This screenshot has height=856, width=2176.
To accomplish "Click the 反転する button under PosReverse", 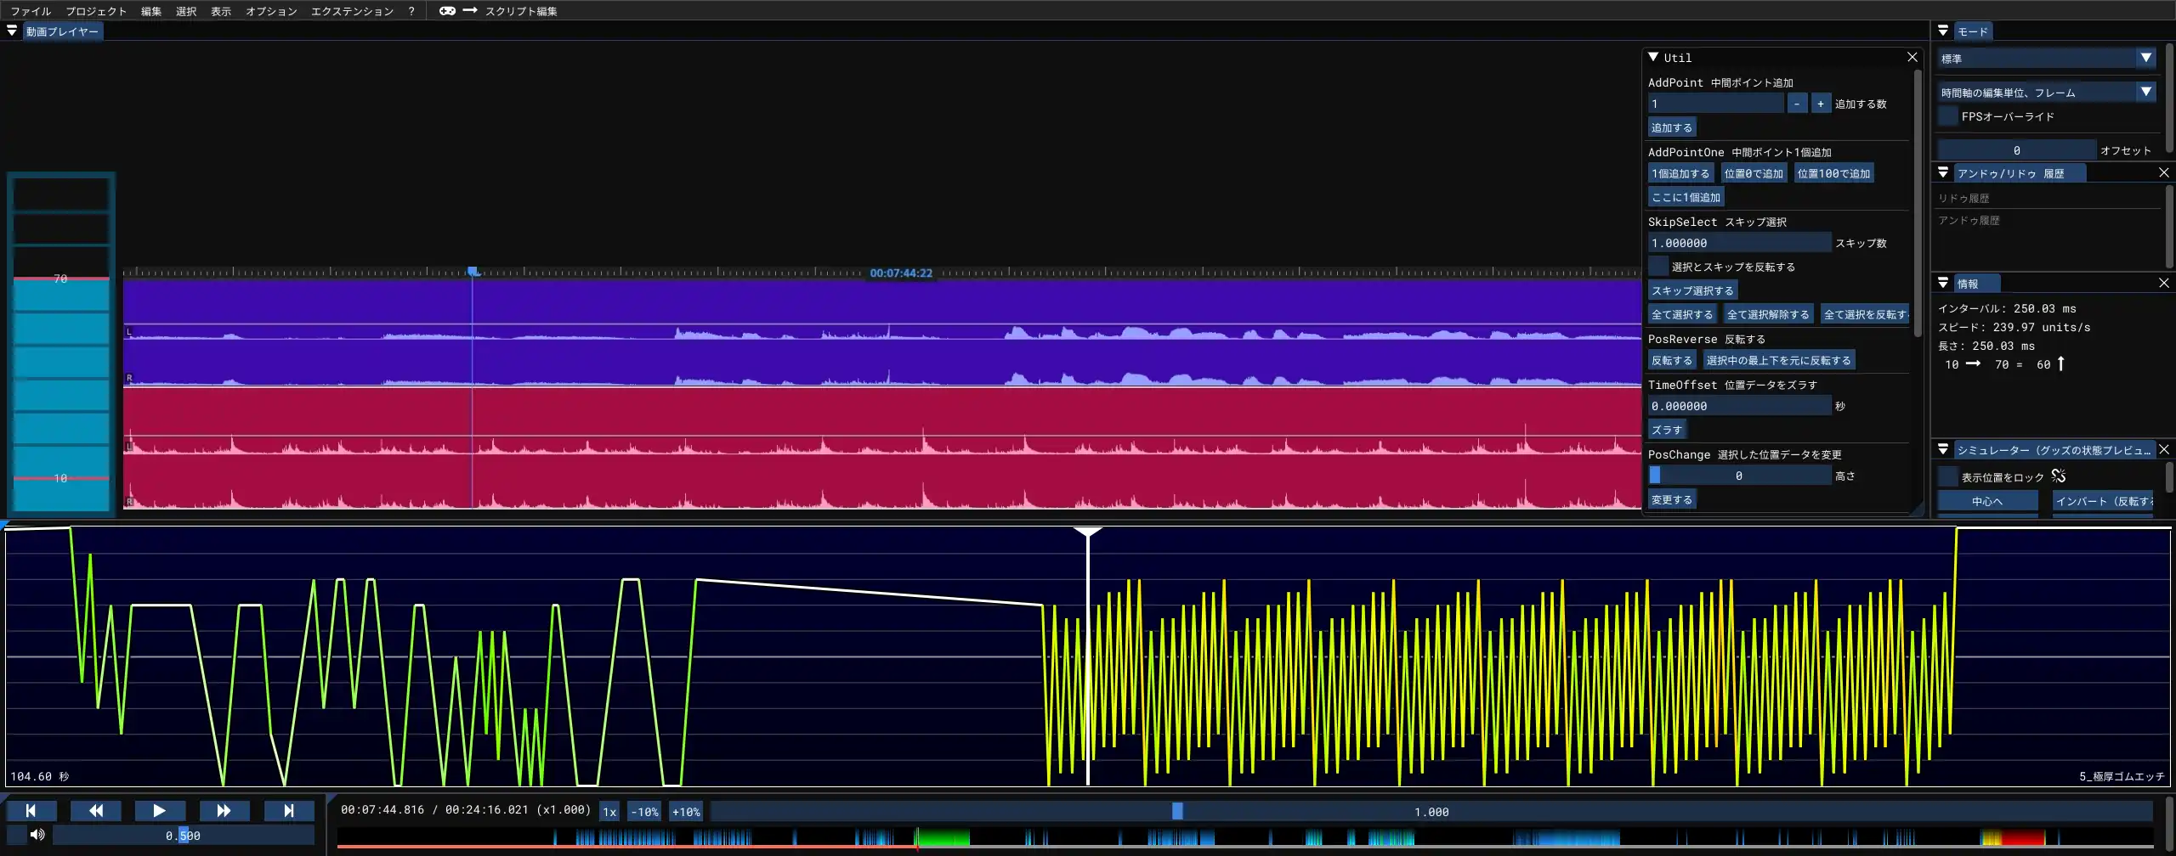I will (1672, 360).
